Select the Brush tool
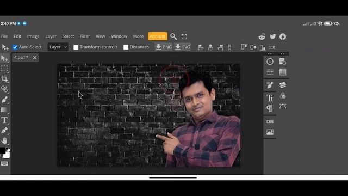Image resolution: width=348 pixels, height=196 pixels. pos(4,100)
